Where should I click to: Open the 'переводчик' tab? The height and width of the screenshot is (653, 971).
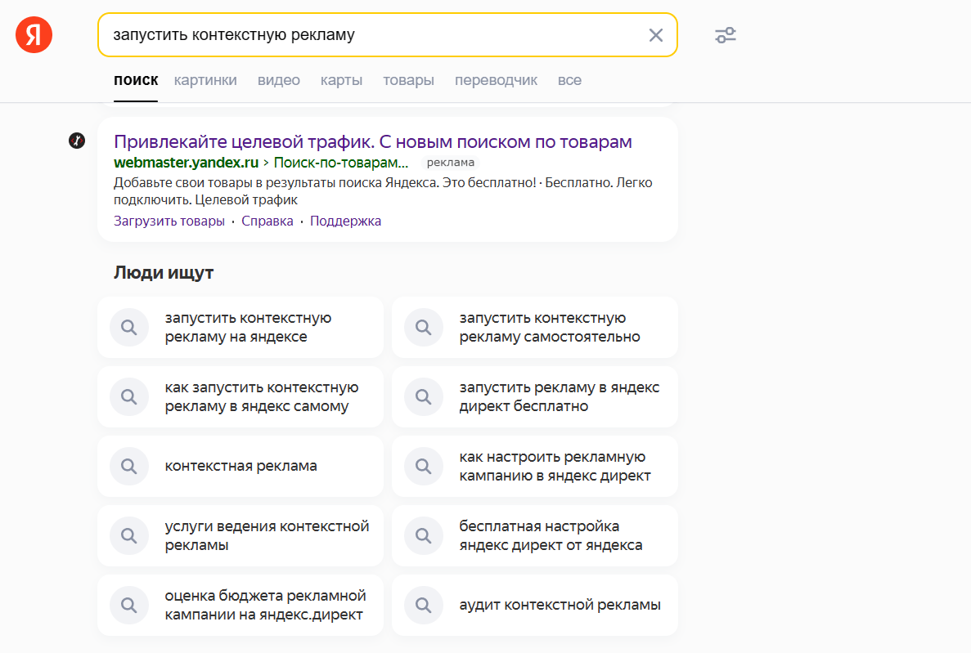tap(496, 80)
